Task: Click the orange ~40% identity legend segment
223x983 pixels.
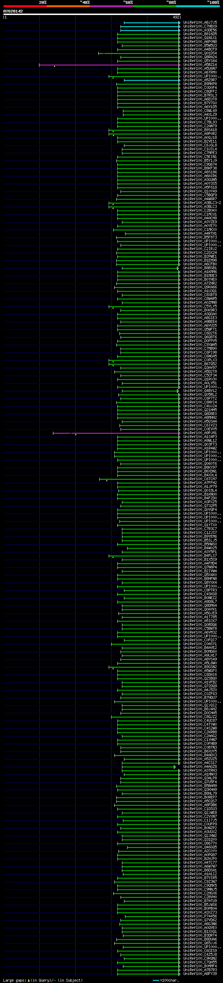Action: [x=68, y=6]
